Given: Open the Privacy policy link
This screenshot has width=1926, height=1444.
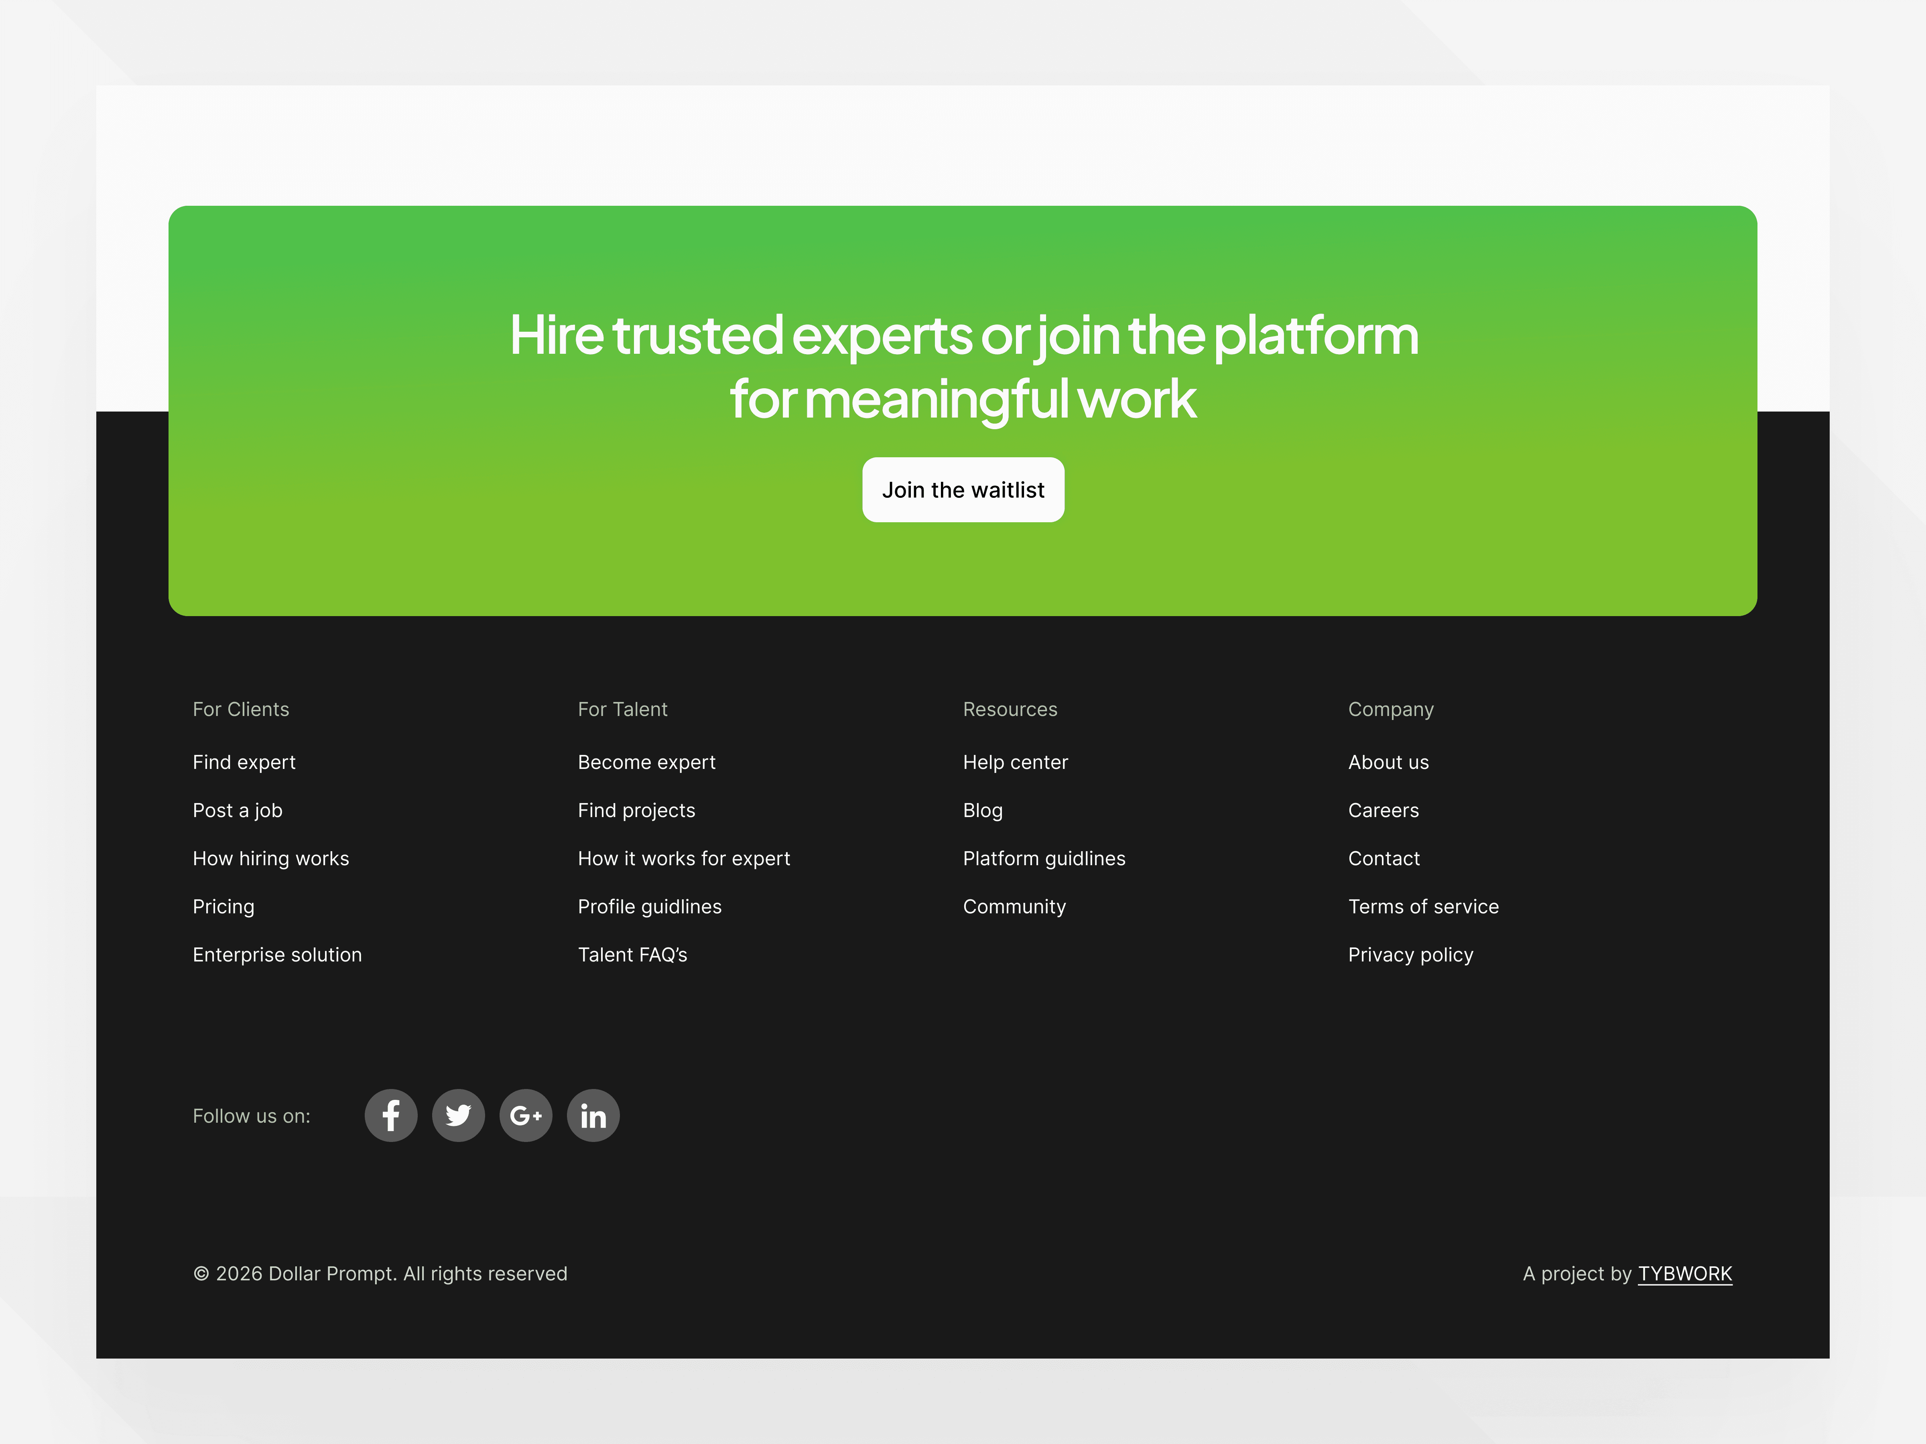Looking at the screenshot, I should [1410, 955].
